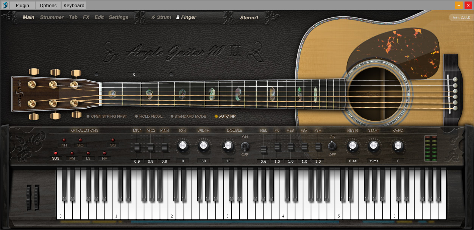Click the white piano key labeled 3
Image resolution: width=474 pixels, height=230 pixels.
click(227, 210)
